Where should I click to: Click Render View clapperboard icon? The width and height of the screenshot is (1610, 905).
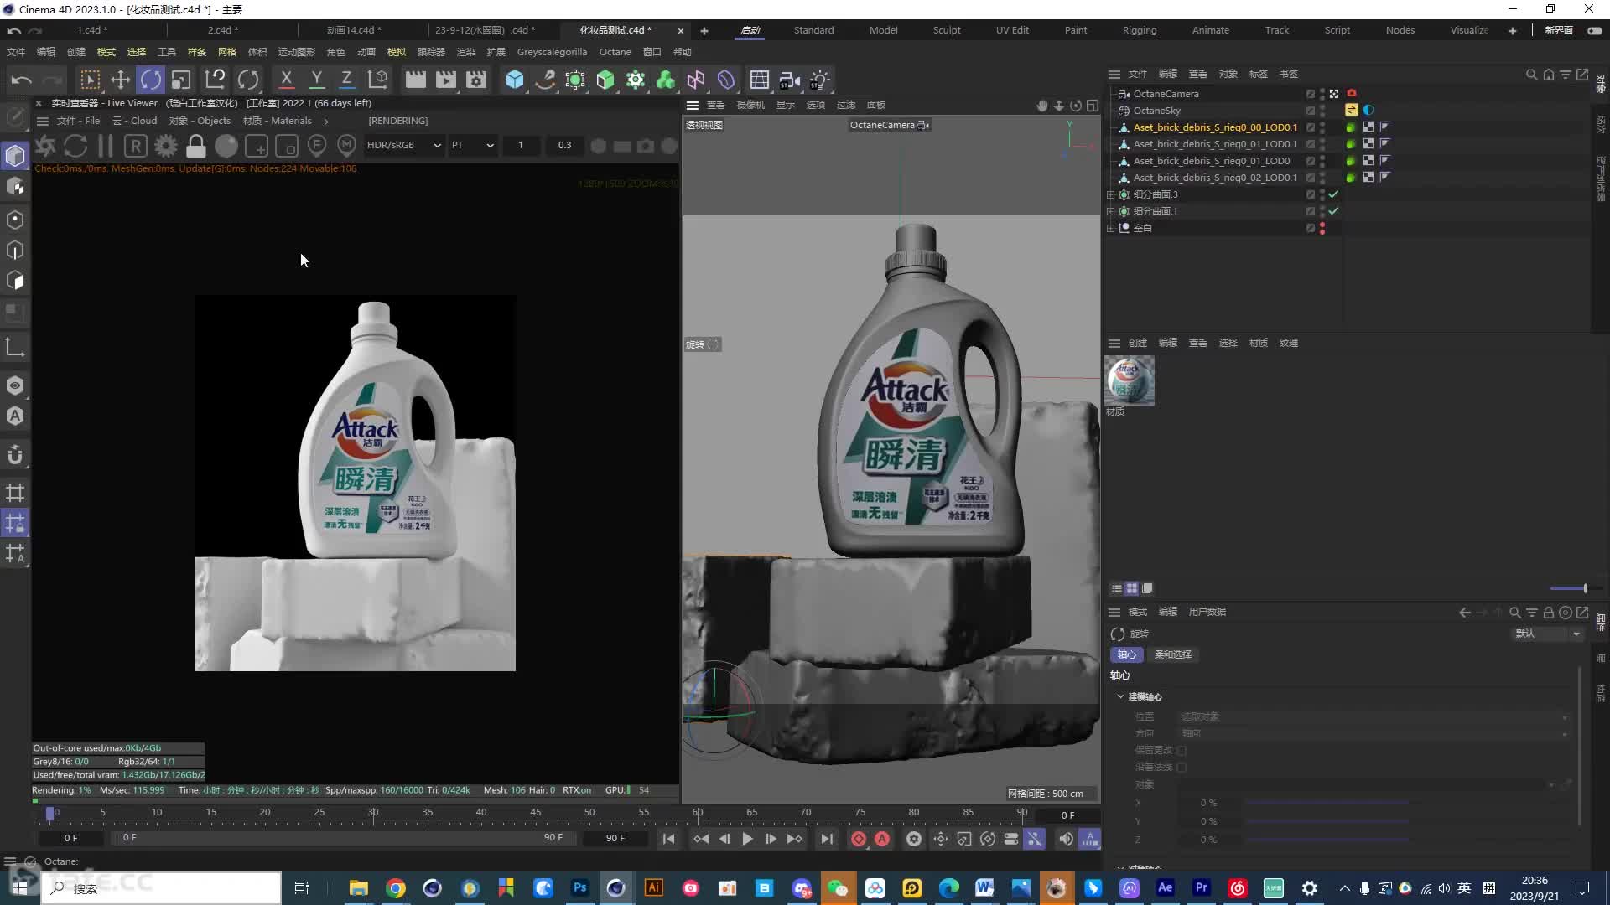pyautogui.click(x=415, y=80)
